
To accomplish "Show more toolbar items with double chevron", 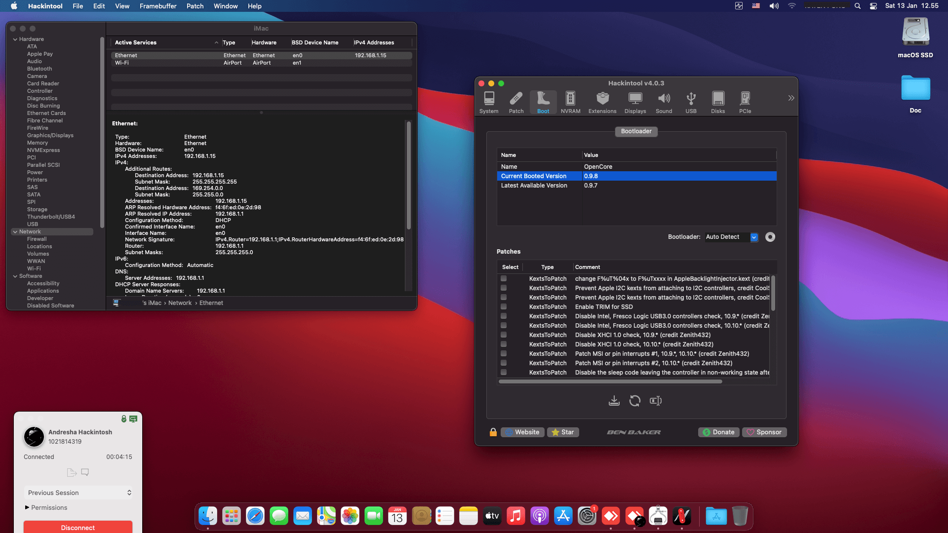I will coord(791,98).
